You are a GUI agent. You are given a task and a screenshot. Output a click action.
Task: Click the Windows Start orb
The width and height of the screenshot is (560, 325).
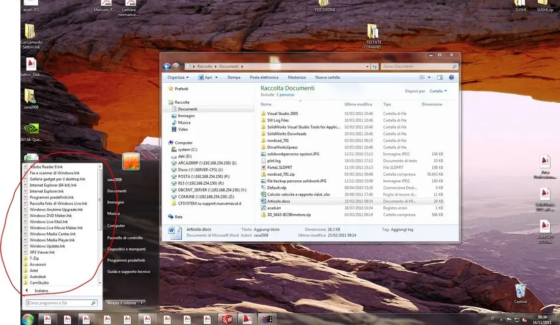(x=27, y=319)
